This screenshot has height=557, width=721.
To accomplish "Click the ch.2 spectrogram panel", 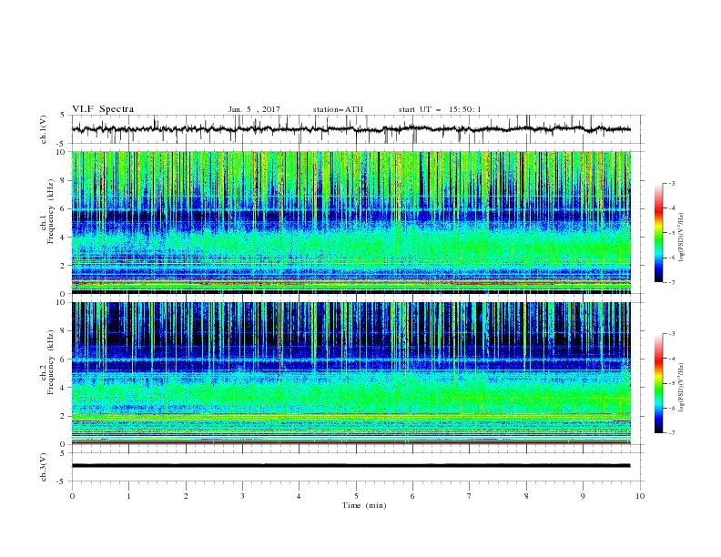I will click(351, 373).
